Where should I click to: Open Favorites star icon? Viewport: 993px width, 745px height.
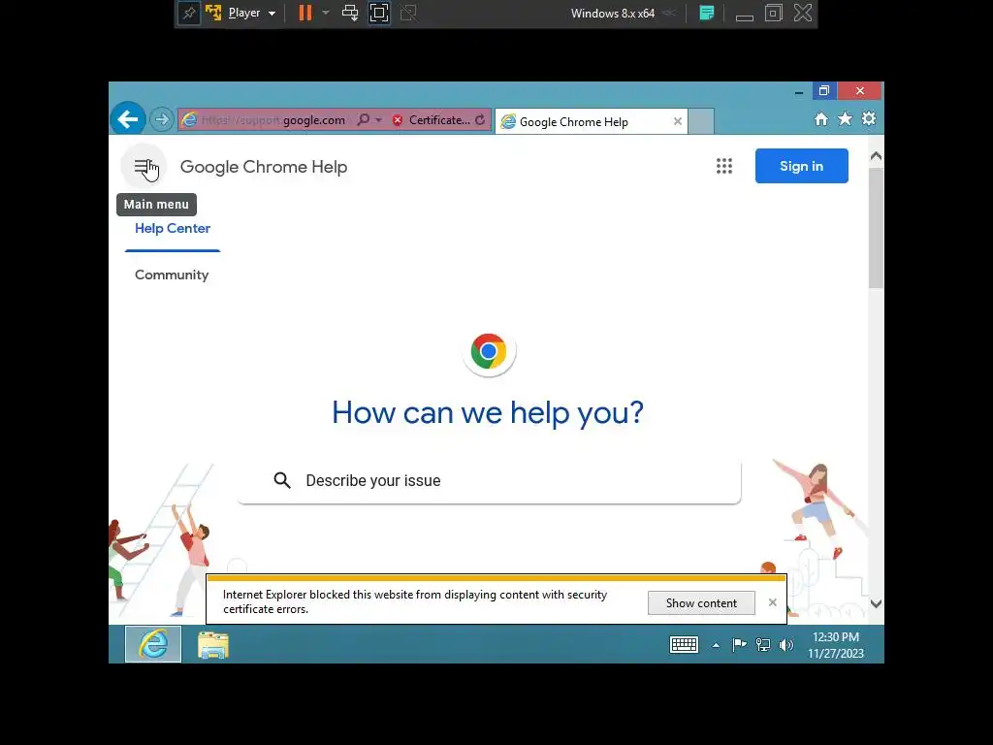click(845, 119)
